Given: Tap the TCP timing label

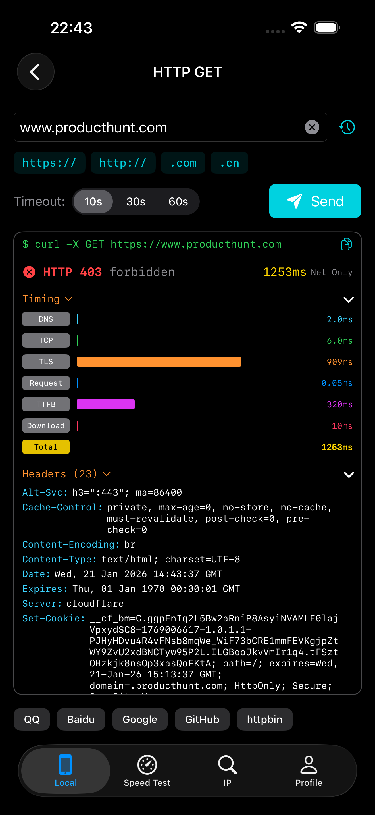Looking at the screenshot, I should [x=46, y=340].
